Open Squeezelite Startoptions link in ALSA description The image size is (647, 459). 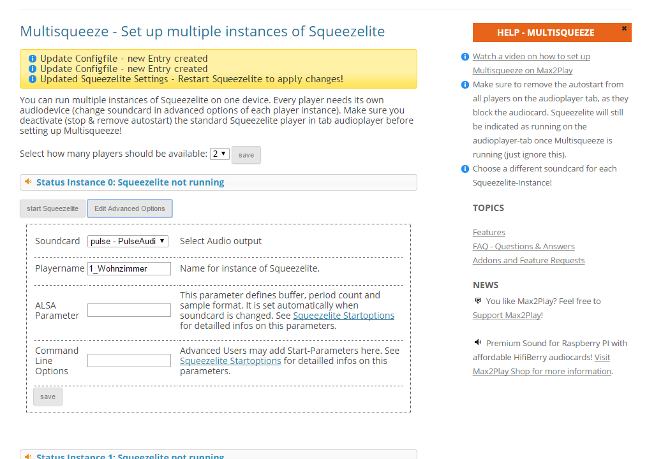pyautogui.click(x=343, y=316)
